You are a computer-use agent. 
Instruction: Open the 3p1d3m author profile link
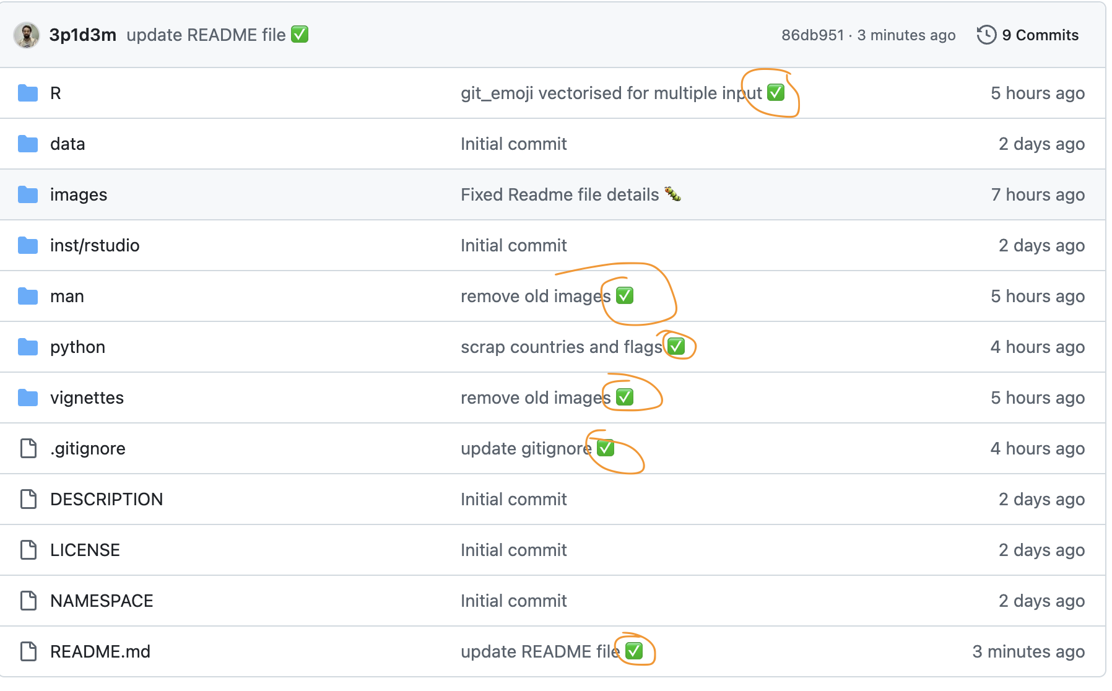tap(83, 35)
